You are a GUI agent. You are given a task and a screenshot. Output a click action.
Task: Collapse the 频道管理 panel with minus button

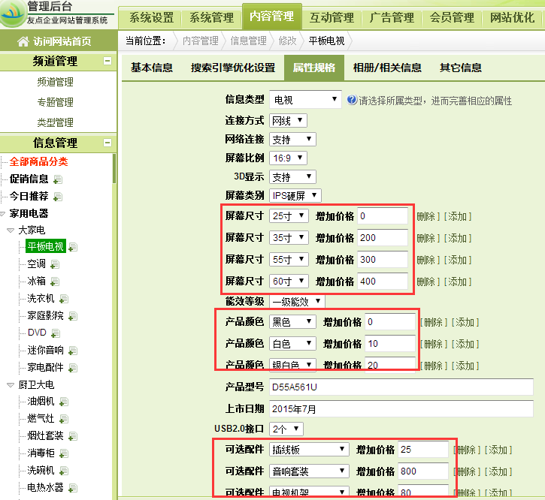coord(107,62)
